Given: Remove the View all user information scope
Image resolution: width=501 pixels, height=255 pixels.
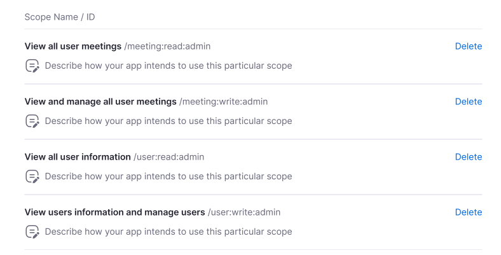Looking at the screenshot, I should [x=468, y=157].
